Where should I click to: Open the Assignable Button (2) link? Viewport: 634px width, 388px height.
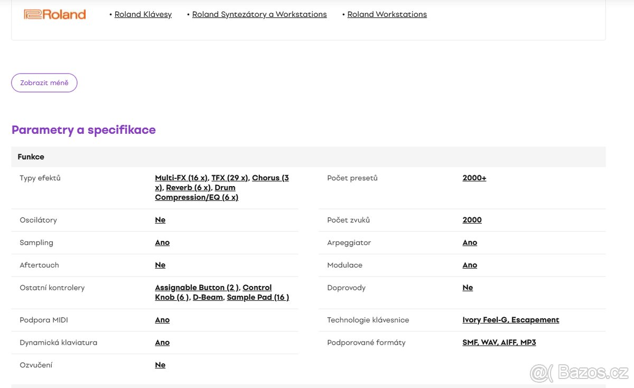(197, 288)
